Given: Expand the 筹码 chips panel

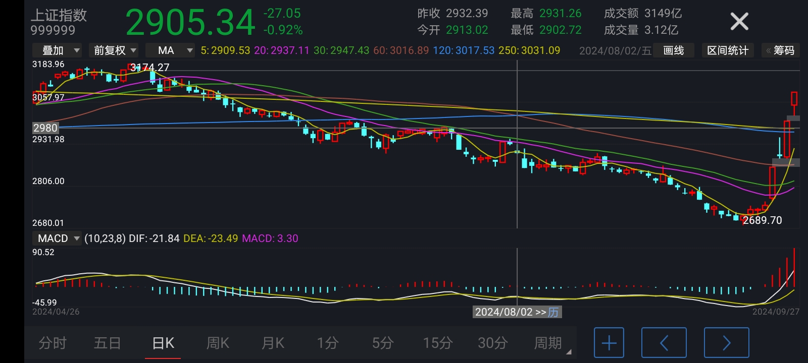Looking at the screenshot, I should coord(780,50).
